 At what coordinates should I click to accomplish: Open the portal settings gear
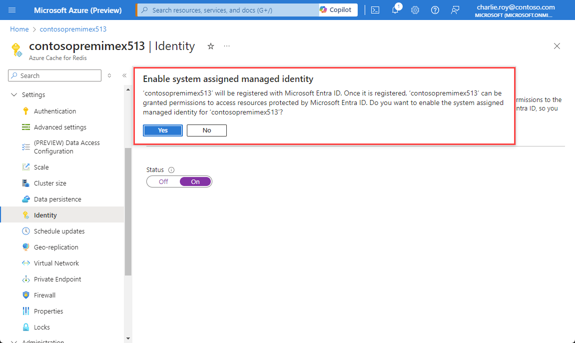coord(415,10)
